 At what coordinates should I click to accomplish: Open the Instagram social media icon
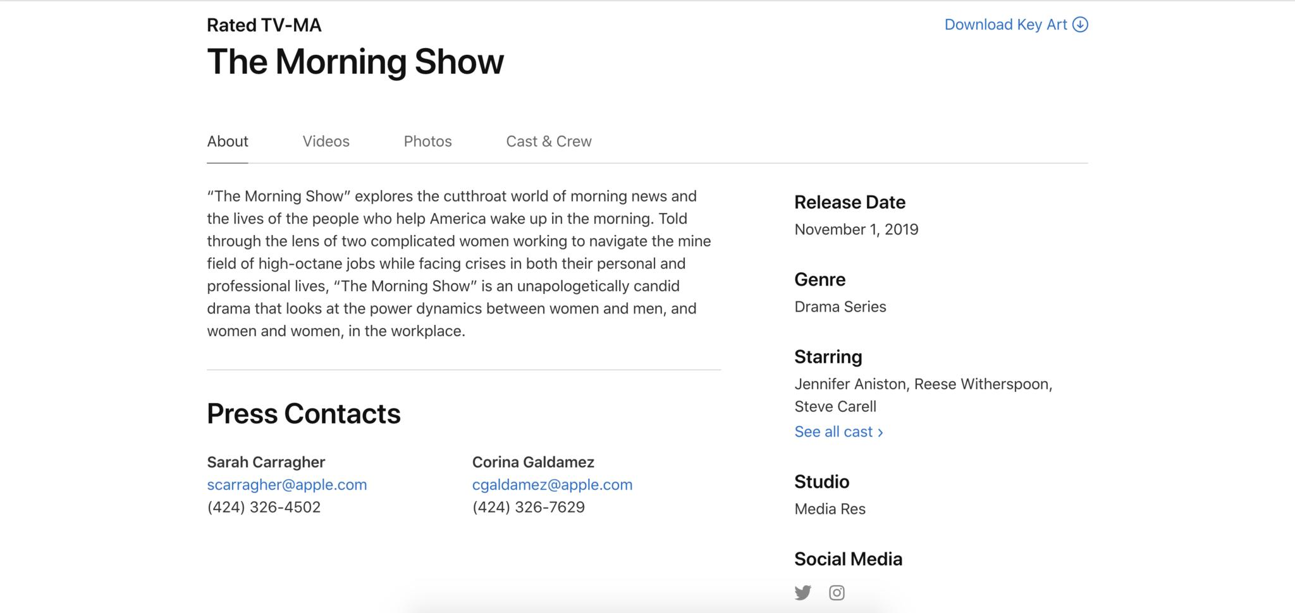tap(837, 593)
